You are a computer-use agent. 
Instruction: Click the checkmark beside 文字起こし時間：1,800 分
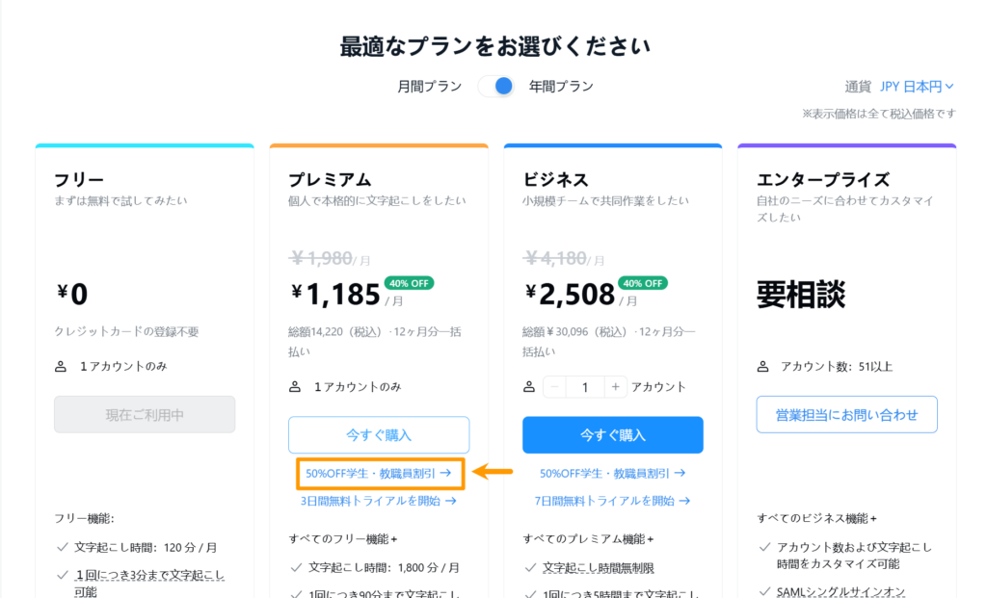pyautogui.click(x=295, y=567)
